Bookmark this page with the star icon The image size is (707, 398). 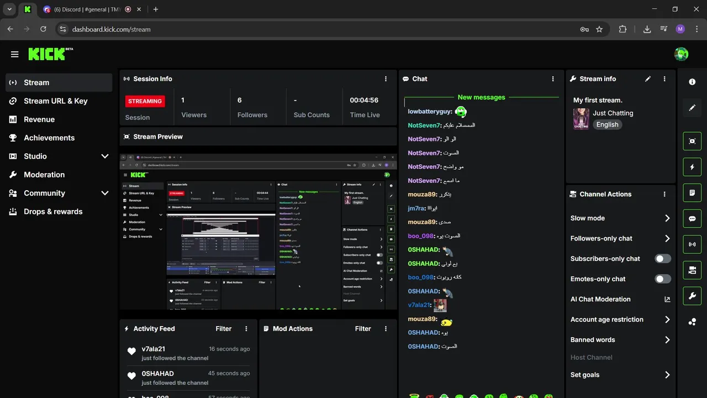click(x=599, y=29)
